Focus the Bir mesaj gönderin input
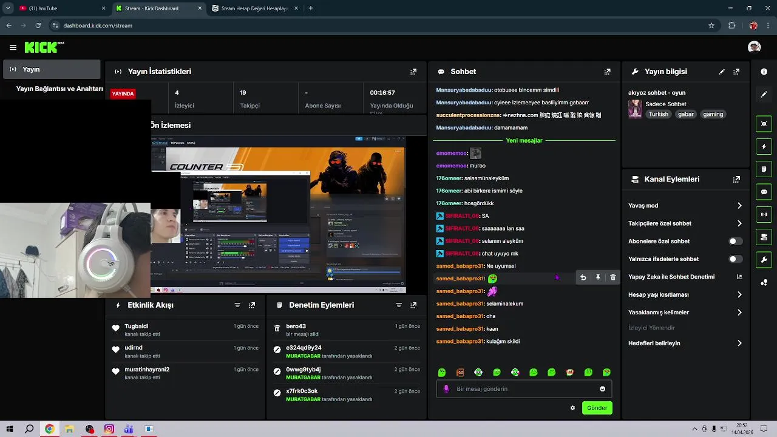The image size is (777, 437). [524, 389]
